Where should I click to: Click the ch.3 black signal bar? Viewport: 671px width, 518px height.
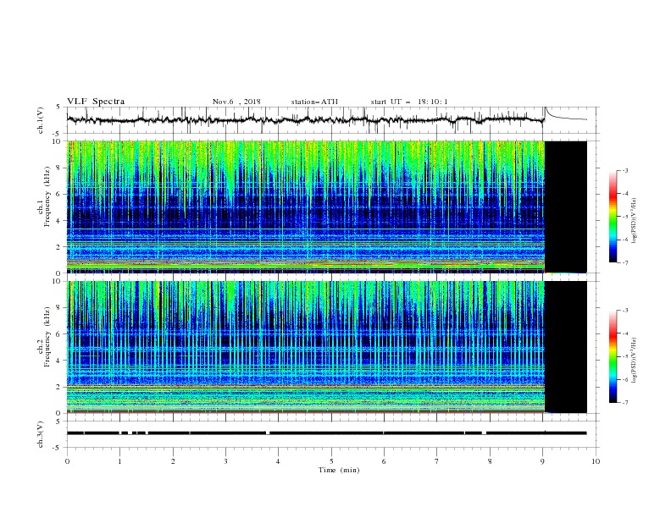point(326,433)
